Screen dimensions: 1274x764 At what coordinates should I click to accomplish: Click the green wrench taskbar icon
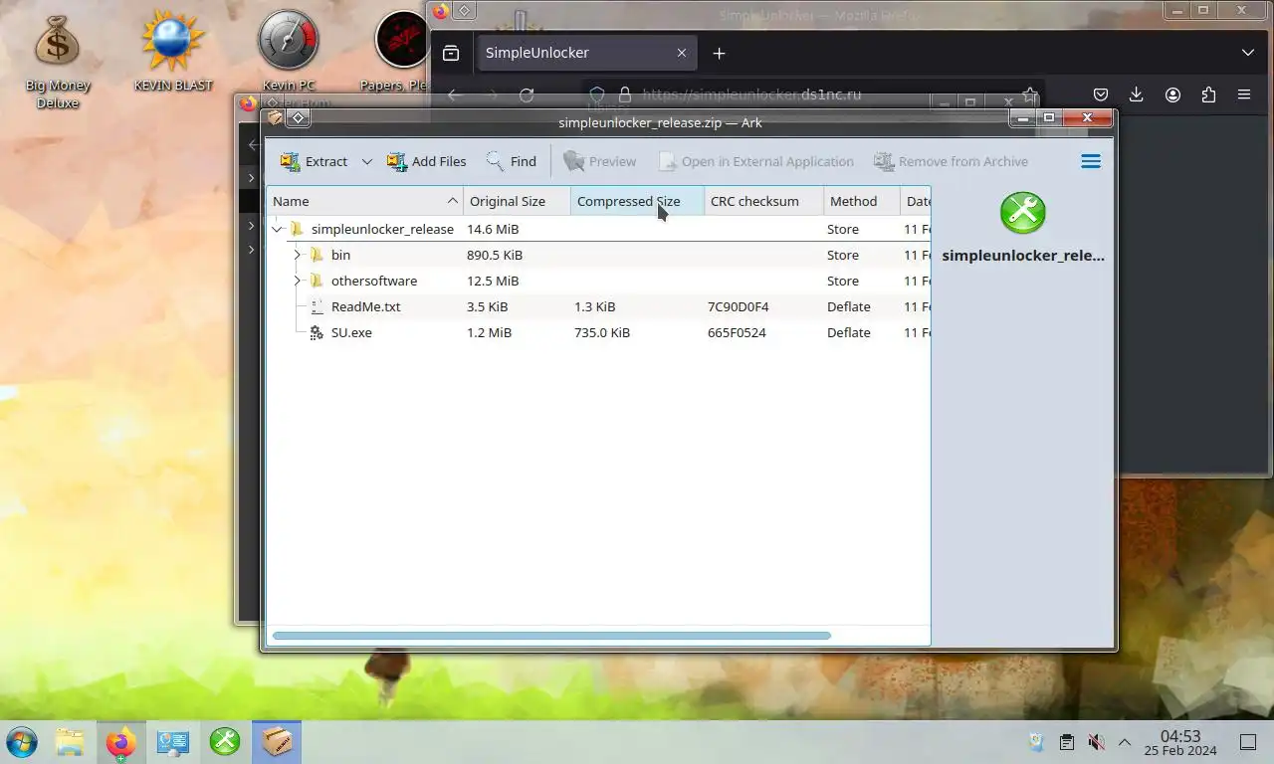click(x=225, y=742)
